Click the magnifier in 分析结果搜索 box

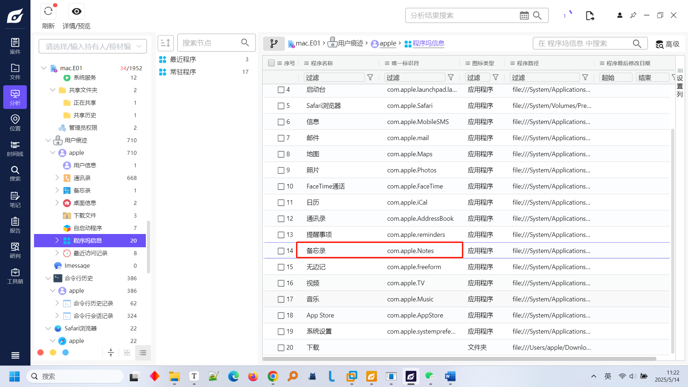tap(537, 15)
